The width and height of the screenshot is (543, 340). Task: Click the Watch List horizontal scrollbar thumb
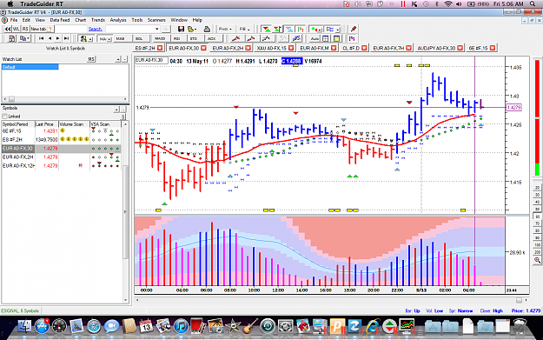tap(11, 99)
